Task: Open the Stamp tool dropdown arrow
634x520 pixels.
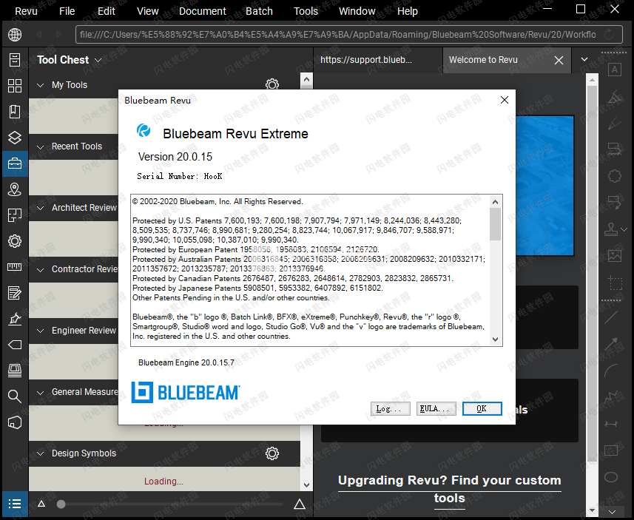Action: pos(624,229)
